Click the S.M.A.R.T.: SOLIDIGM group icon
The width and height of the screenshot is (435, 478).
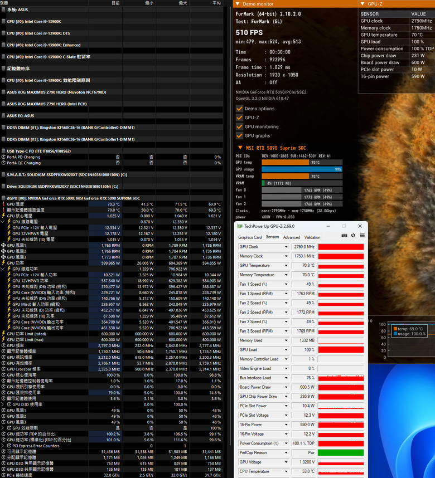(x=3, y=175)
